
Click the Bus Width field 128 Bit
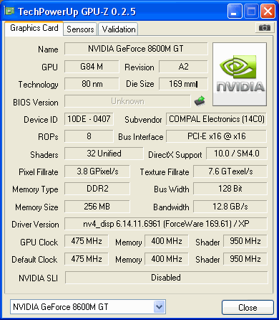(x=230, y=189)
